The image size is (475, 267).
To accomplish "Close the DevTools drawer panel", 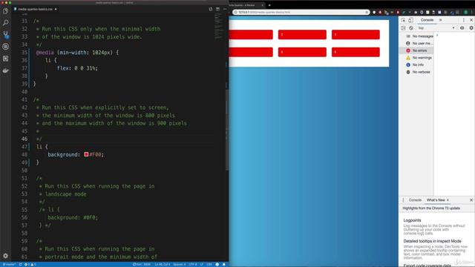I will [471, 200].
